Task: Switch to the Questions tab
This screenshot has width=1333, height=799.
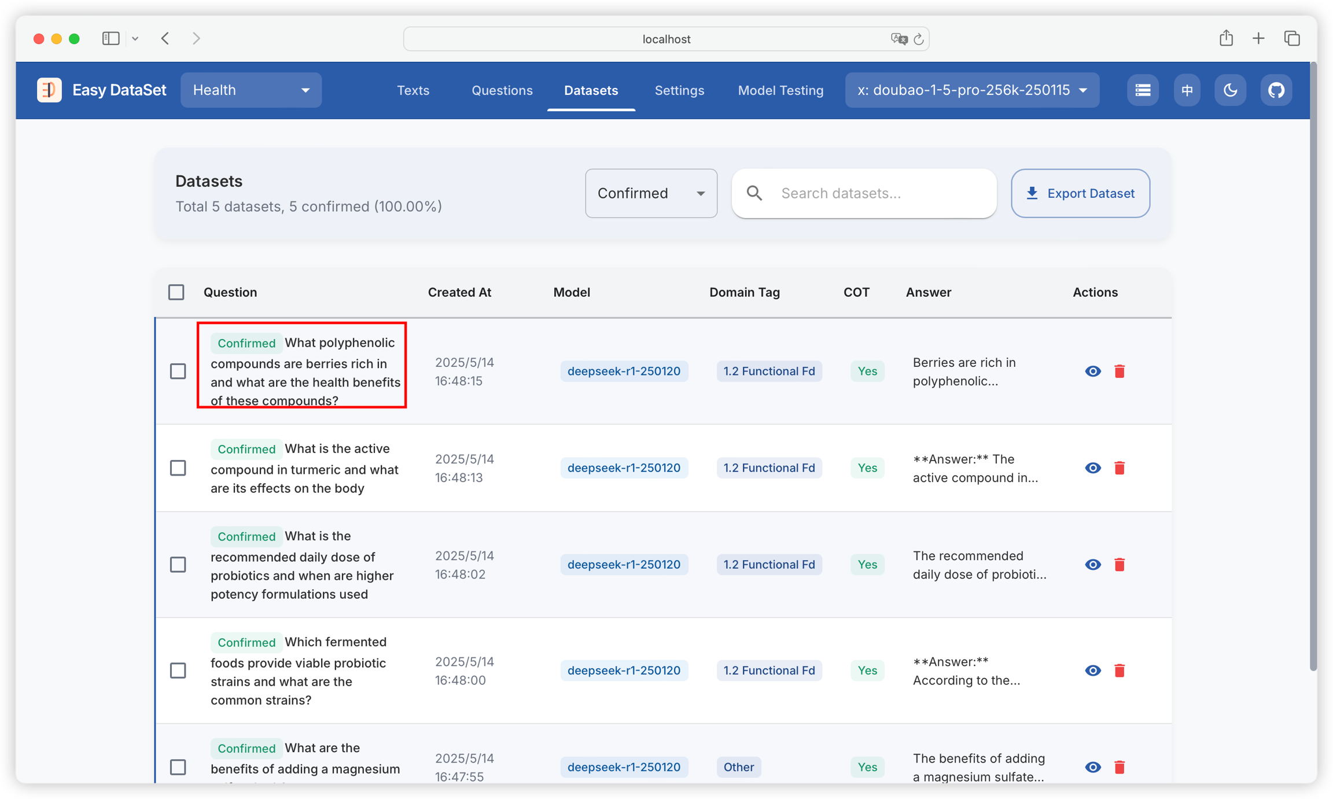Action: 502,90
